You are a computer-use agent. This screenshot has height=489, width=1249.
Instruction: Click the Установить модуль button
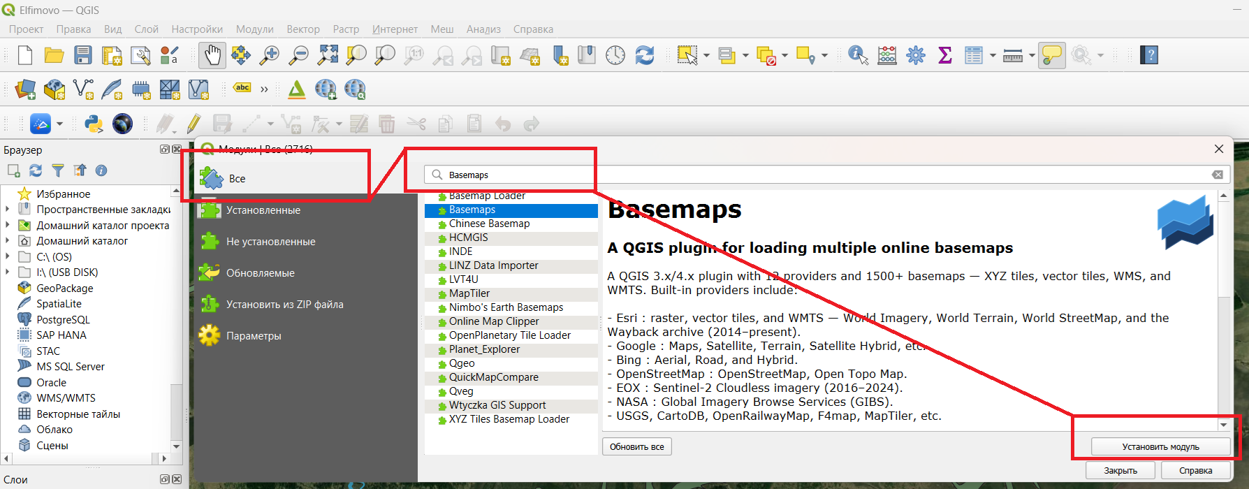(x=1160, y=447)
